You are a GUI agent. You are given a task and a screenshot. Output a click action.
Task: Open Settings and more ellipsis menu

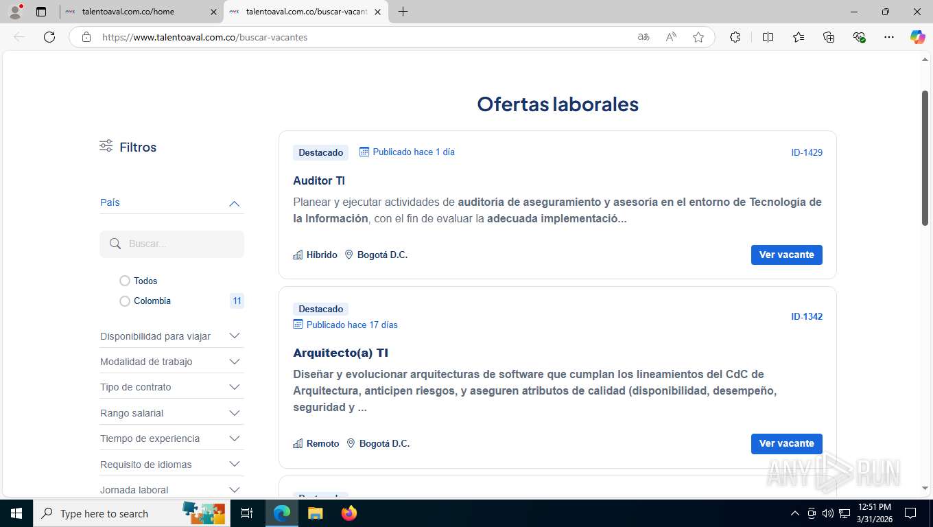[x=889, y=37]
